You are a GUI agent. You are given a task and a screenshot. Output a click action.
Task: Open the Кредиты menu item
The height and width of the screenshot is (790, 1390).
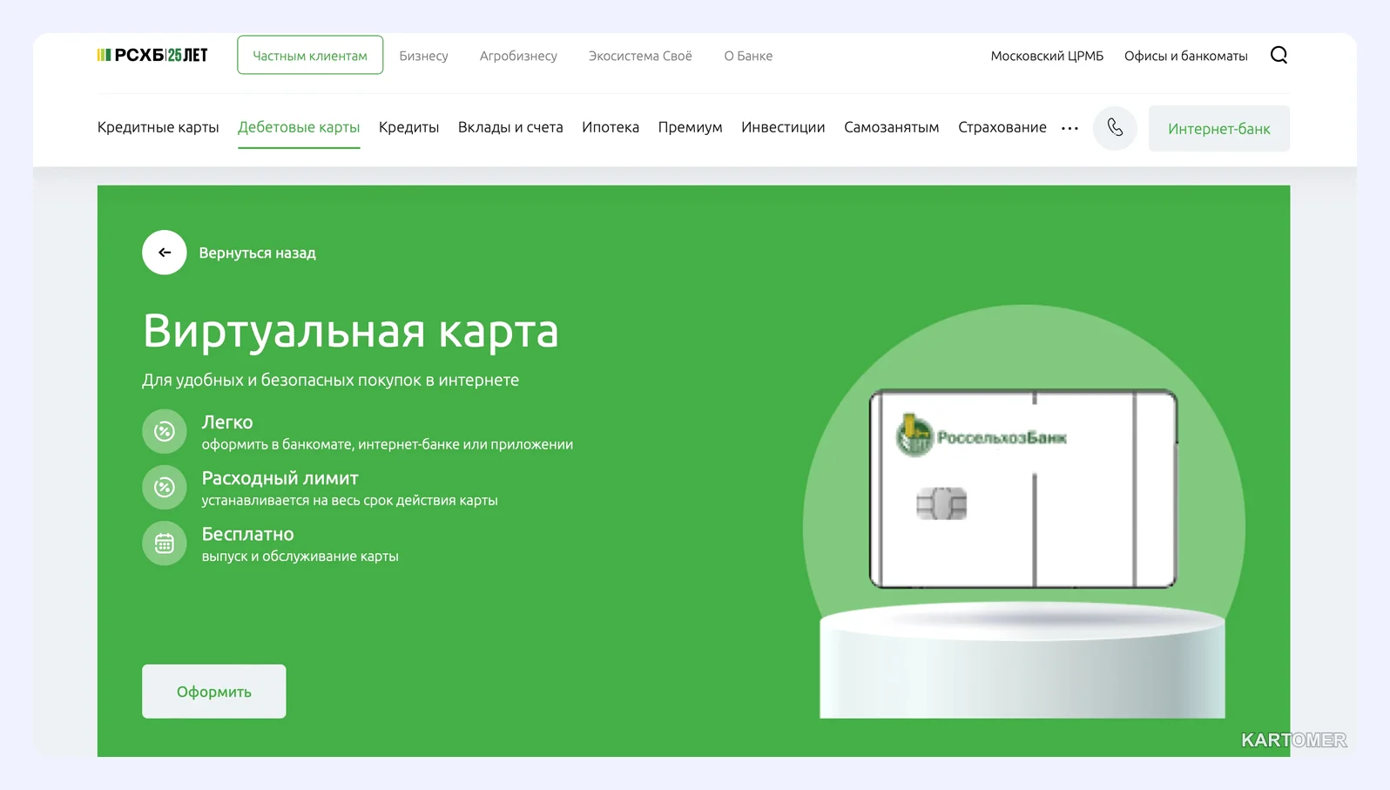[x=408, y=127]
